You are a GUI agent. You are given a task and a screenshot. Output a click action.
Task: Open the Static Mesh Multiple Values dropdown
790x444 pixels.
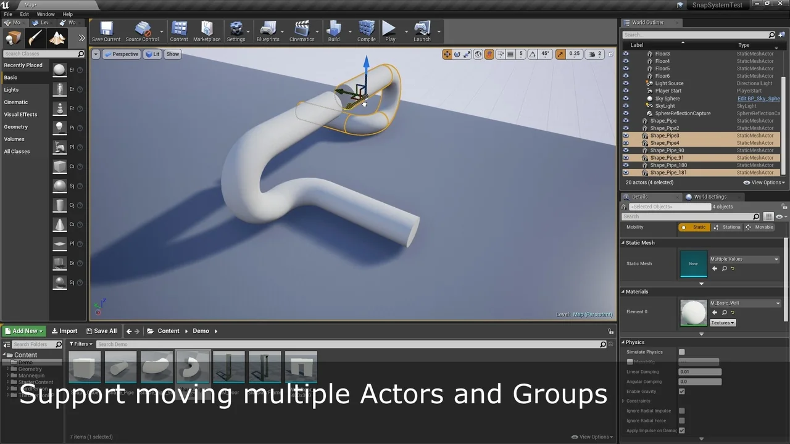tap(744, 260)
